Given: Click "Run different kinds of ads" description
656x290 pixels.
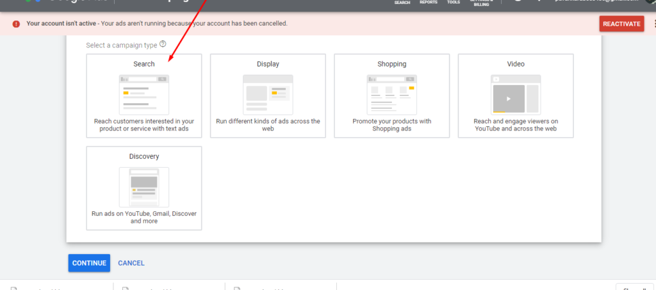Looking at the screenshot, I should tap(268, 125).
